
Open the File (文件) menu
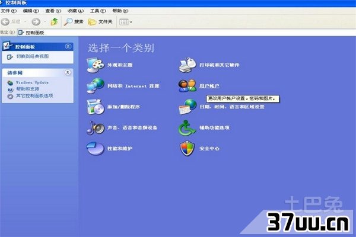point(9,11)
